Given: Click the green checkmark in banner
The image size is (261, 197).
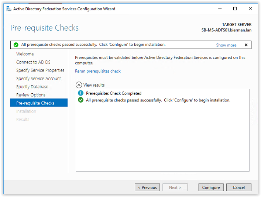Looking at the screenshot, I should pyautogui.click(x=16, y=45).
